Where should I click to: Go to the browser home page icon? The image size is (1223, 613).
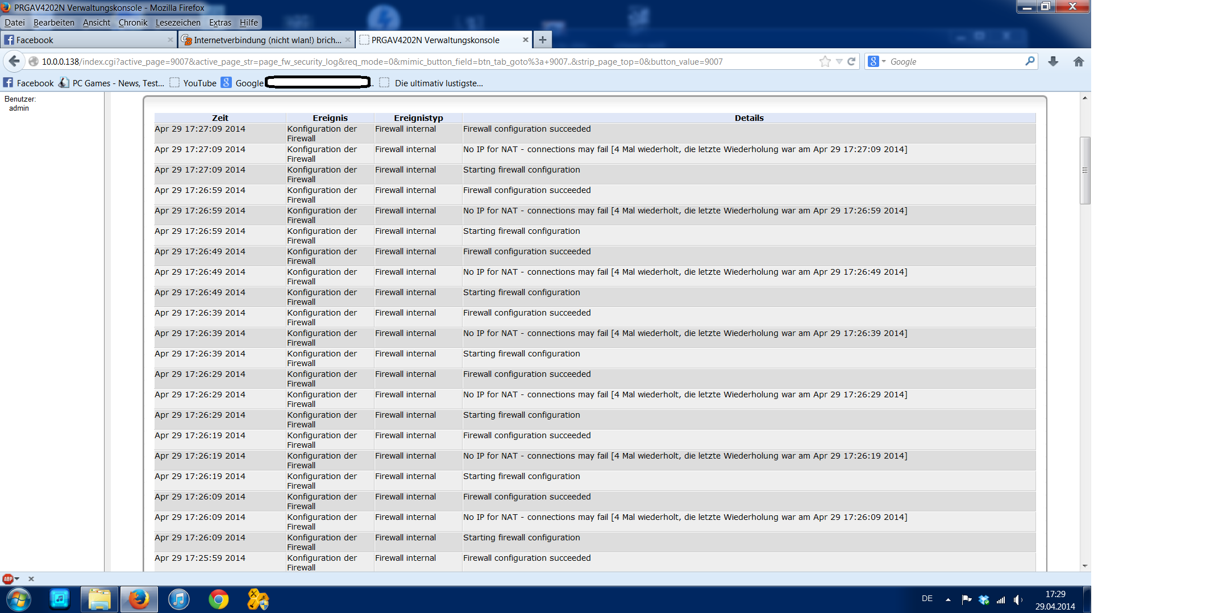click(x=1079, y=61)
